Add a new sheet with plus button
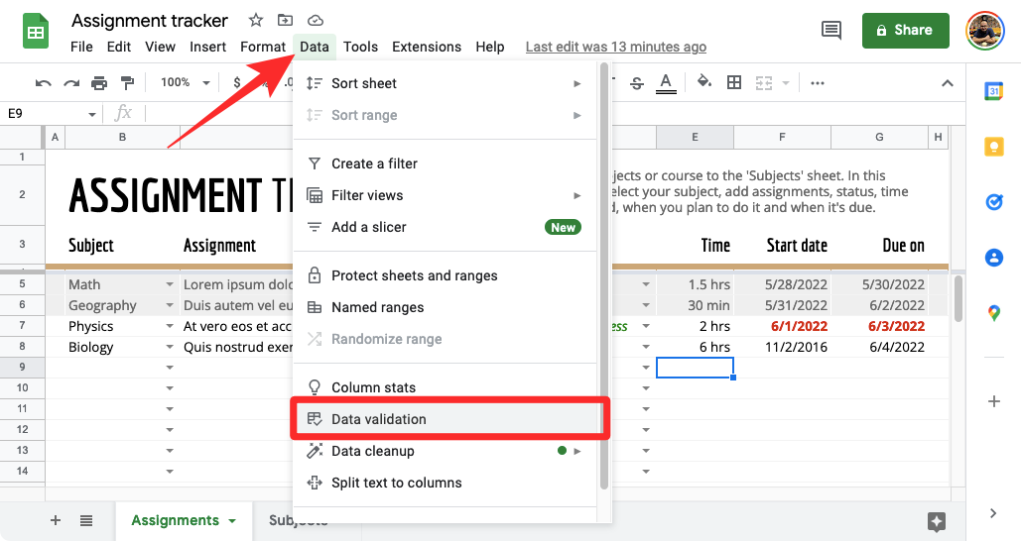 point(56,520)
